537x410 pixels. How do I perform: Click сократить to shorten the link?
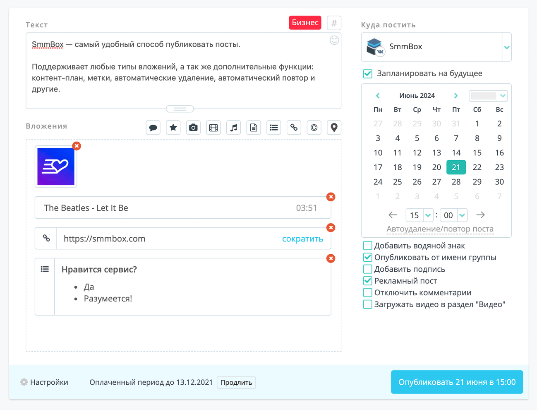pyautogui.click(x=302, y=239)
